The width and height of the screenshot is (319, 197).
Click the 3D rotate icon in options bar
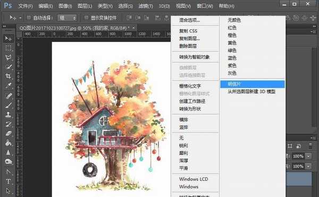tap(296, 18)
